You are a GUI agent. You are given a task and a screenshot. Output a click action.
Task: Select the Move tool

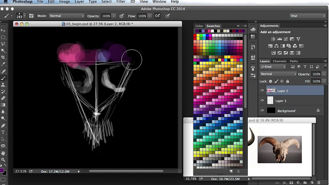pyautogui.click(x=3, y=30)
